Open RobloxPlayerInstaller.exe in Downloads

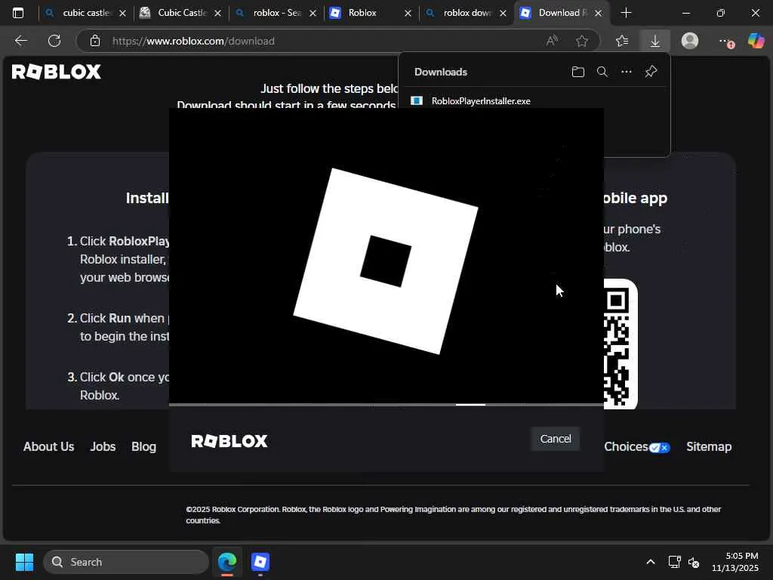(x=481, y=100)
